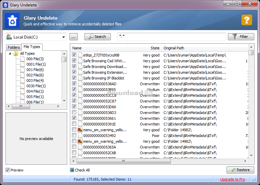This screenshot has width=260, height=185.
Task: Select the 000000000052C87 file row name
Action: pos(100,101)
